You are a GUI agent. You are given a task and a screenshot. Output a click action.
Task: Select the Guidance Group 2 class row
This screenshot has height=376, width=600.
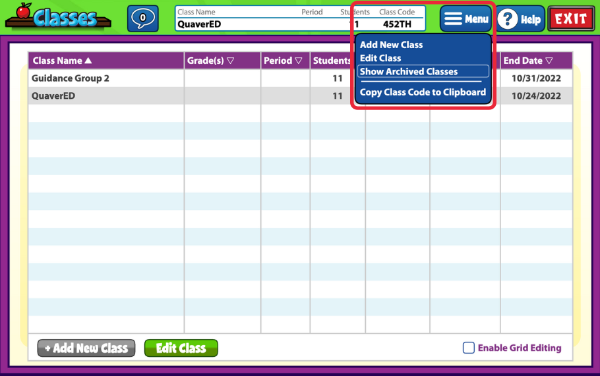point(301,78)
